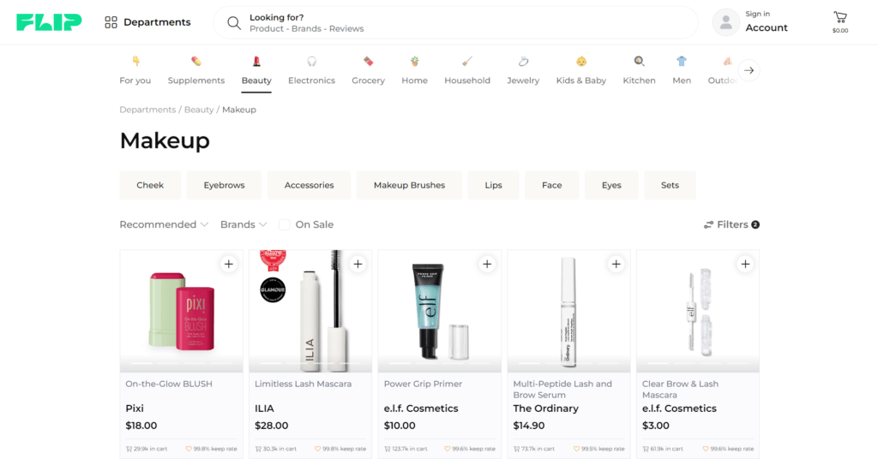Add Pixi On-the-Glow BLUSH with plus button
The height and width of the screenshot is (459, 878).
tap(228, 264)
